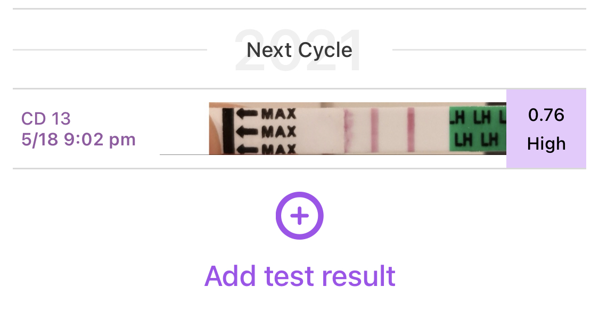Viewport: 599px width, 311px height.
Task: Click the middle MAX arrow marking
Action: (267, 130)
